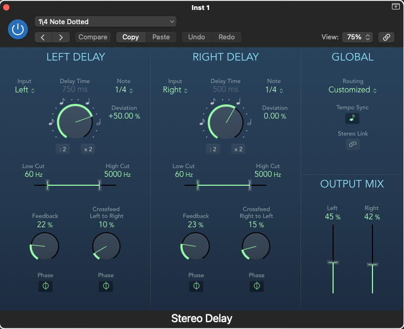
Task: Click the Left Delay 60 Hz Low Cut value
Action: tap(34, 174)
